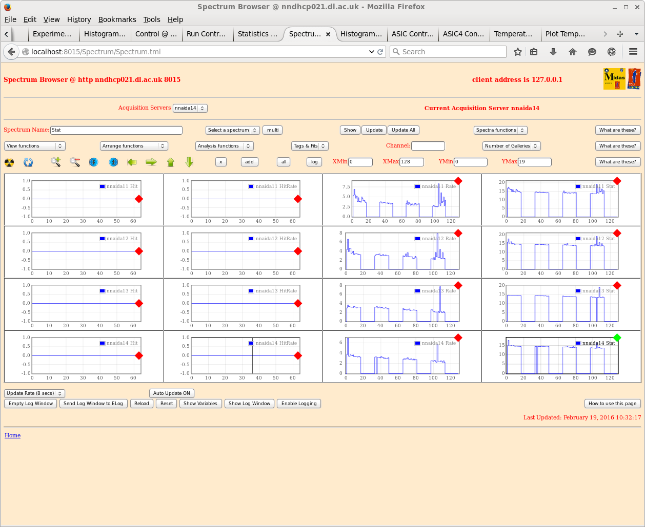Open the Acquisition Servers nnaida14 dropdown
Image resolution: width=645 pixels, height=527 pixels.
190,108
